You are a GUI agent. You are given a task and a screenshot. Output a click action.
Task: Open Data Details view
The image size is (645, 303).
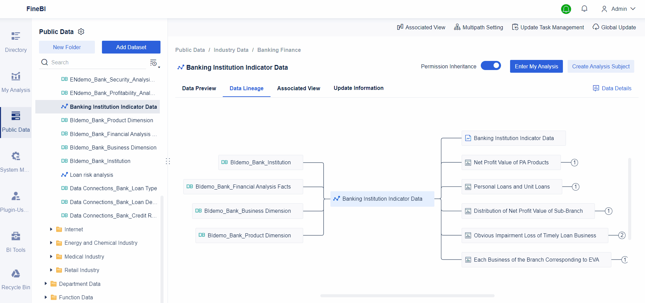(612, 88)
